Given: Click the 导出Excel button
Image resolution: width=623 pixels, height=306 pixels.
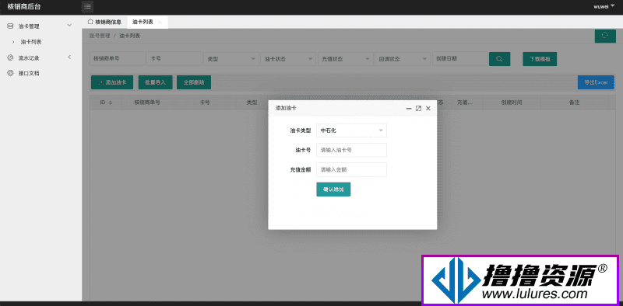Looking at the screenshot, I should pos(596,82).
